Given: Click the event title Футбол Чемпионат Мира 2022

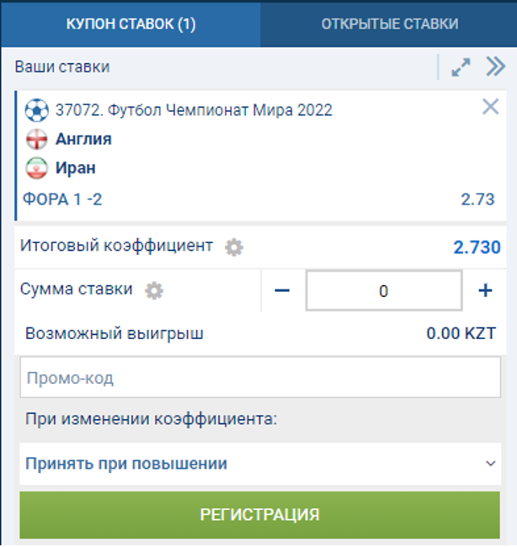Looking at the screenshot, I should click(x=194, y=110).
